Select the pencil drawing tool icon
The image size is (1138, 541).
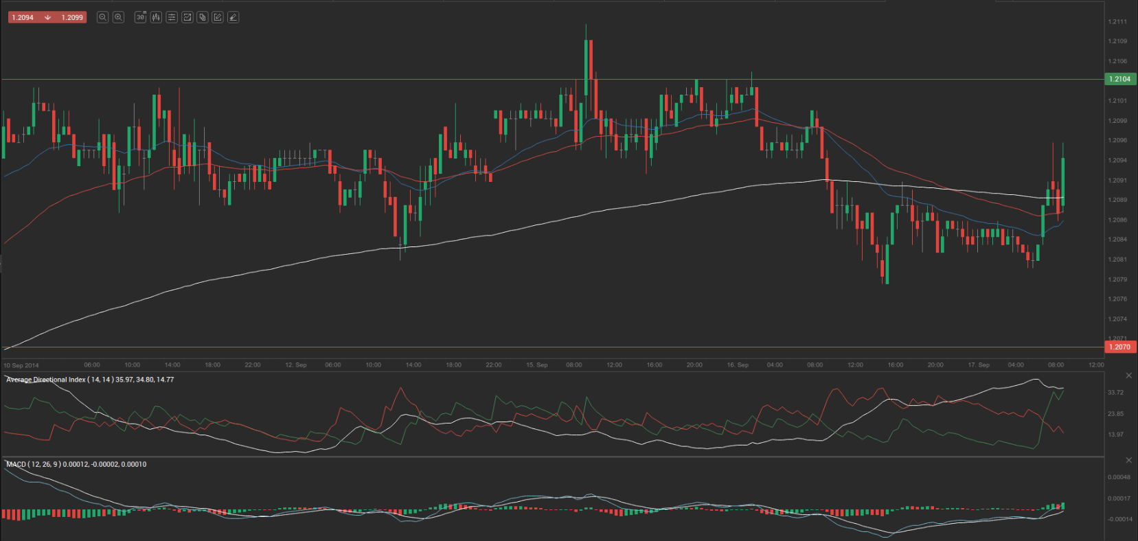click(x=233, y=17)
